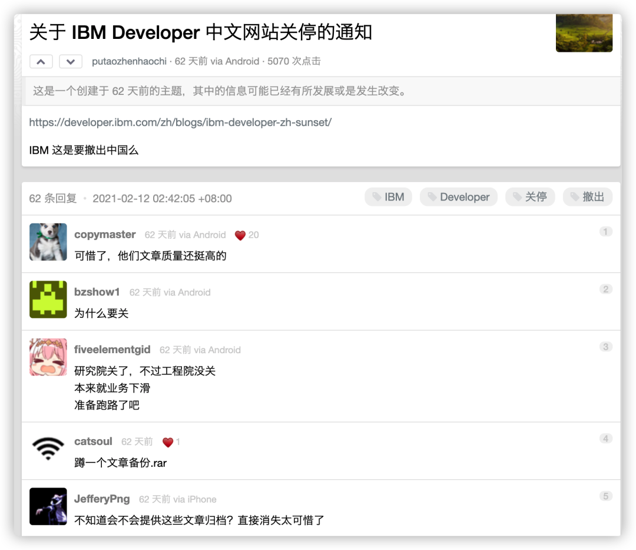Click reply number 4 badge
The width and height of the screenshot is (636, 550).
click(605, 439)
